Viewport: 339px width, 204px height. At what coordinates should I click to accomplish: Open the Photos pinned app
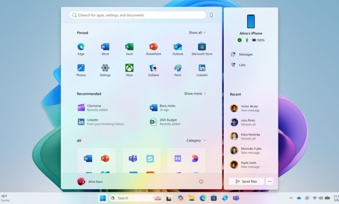(x=81, y=70)
